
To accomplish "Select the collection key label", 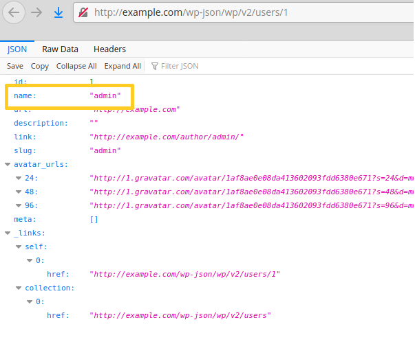I will 50,288.
